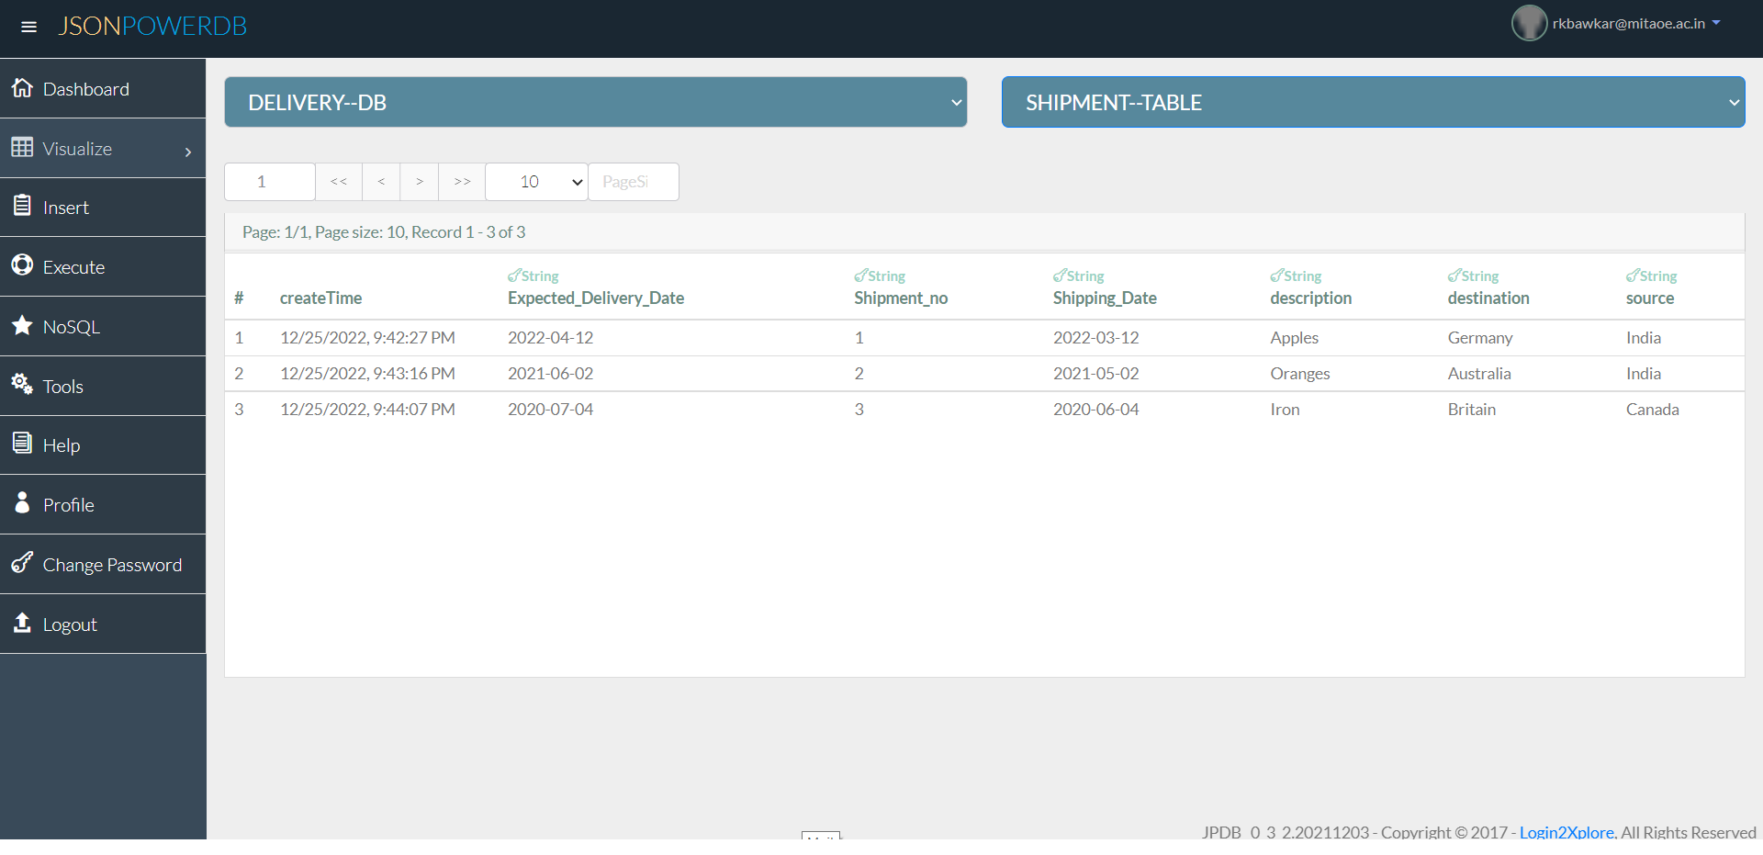Viewport: 1763px width, 855px height.
Task: Click the Help book icon
Action: point(22,444)
